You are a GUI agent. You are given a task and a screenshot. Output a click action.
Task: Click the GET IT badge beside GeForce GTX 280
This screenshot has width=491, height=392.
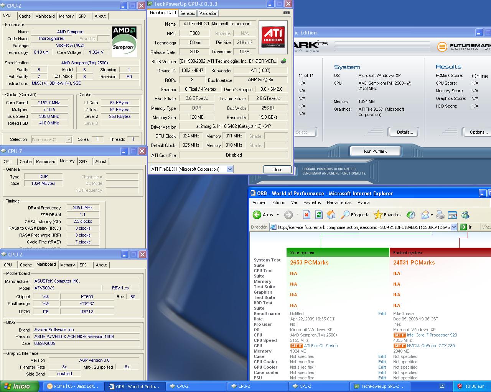pos(400,346)
